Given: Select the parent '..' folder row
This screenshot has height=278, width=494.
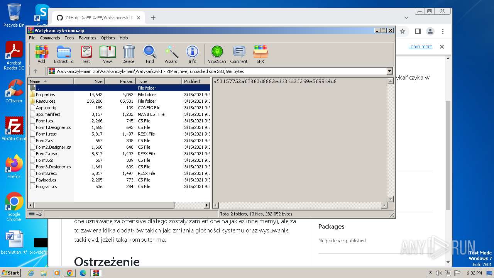Looking at the screenshot, I should [119, 88].
